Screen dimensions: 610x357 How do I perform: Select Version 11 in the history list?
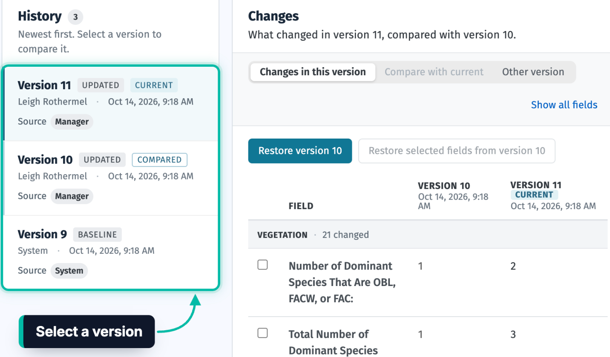point(111,103)
